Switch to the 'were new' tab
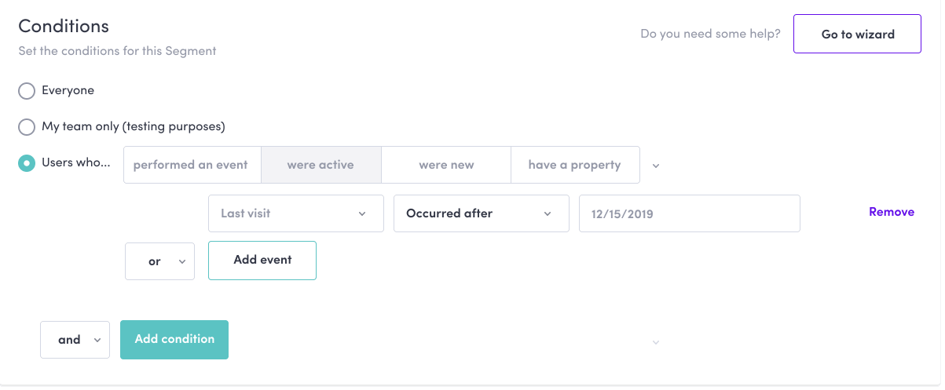Viewport: 945px width, 390px height. (446, 165)
